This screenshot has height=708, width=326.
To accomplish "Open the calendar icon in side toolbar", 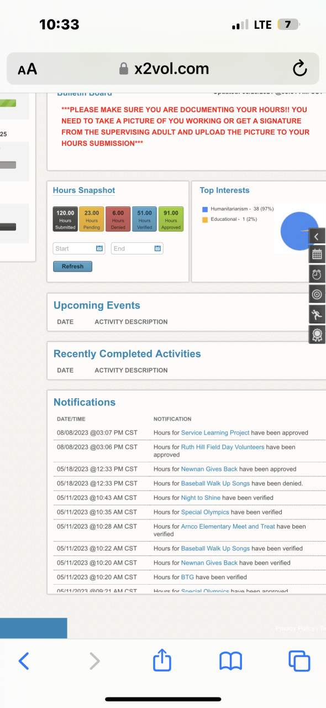I will pyautogui.click(x=317, y=254).
